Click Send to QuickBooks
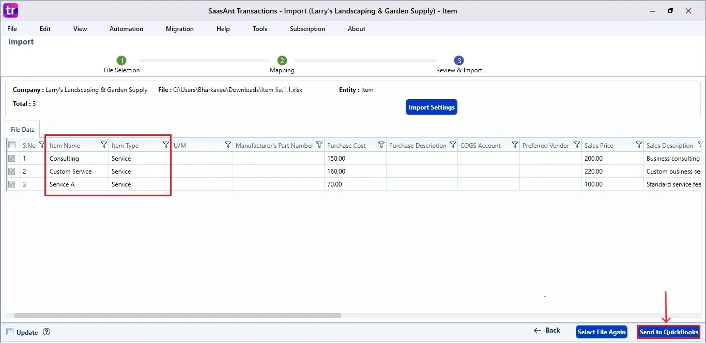The image size is (706, 343). 668,332
